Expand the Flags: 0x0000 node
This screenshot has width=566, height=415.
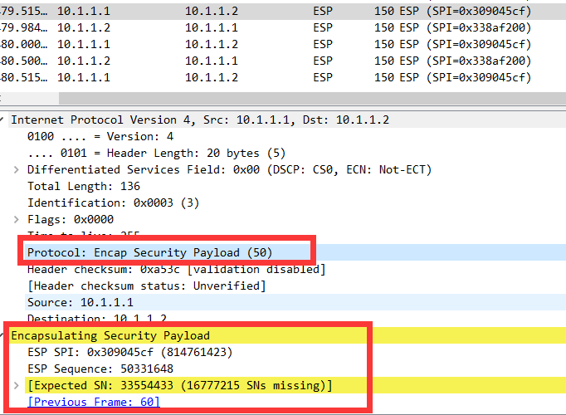click(x=17, y=219)
